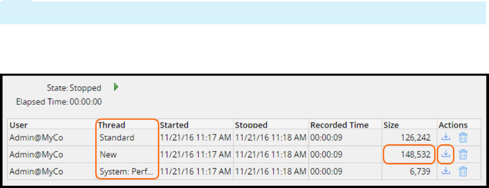The image size is (489, 188).
Task: Delete the System: Perf... thread recording
Action: (x=463, y=171)
